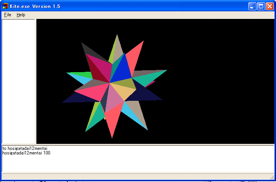Click the 'Kite.exe Version 1.5' title text
This screenshot has width=276, height=182.
coord(35,6)
